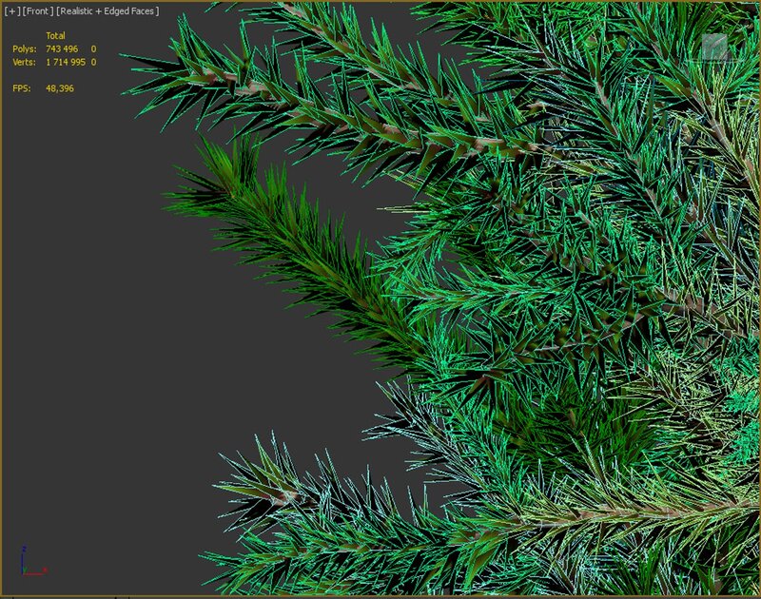This screenshot has height=599, width=761.
Task: Click the ViewCube face in the viewport corner
Action: [x=713, y=48]
